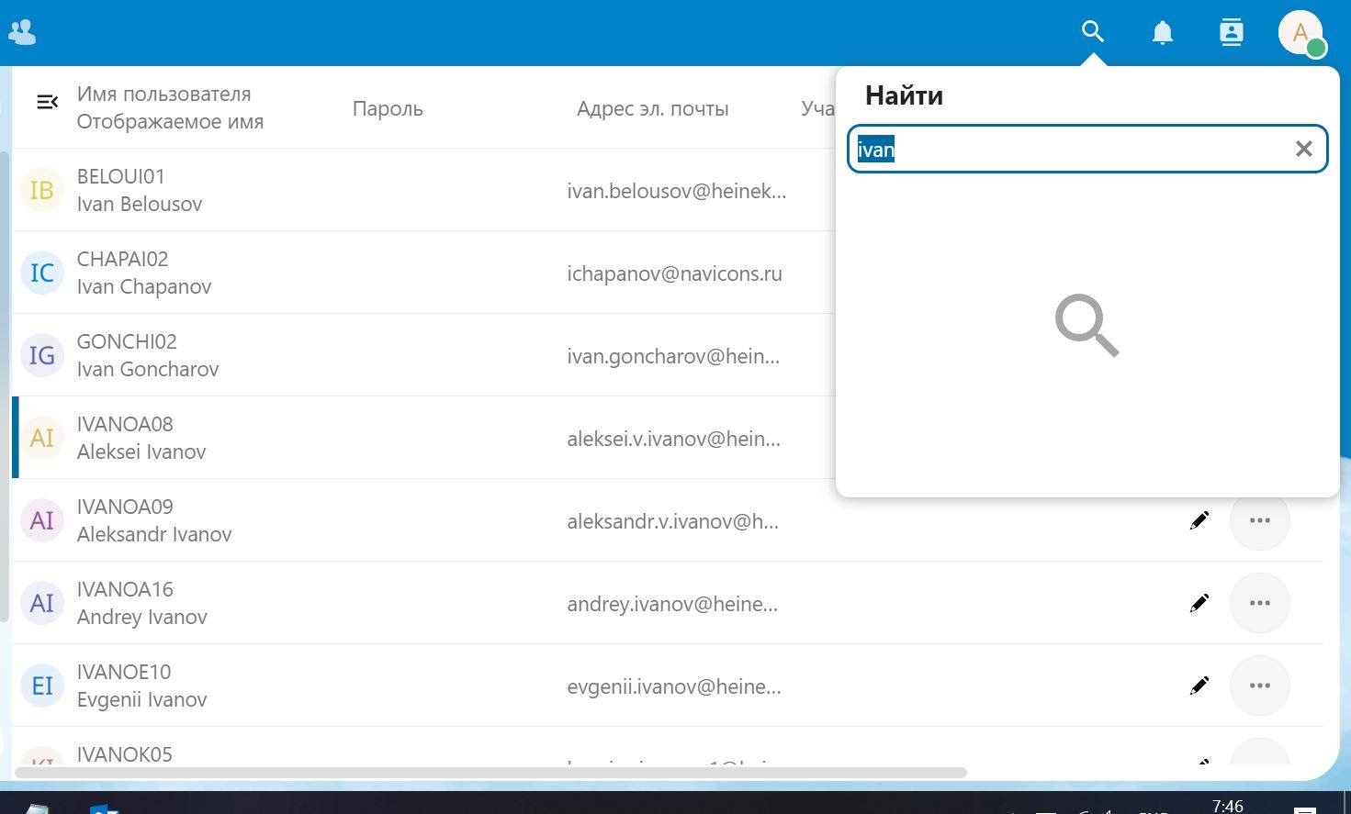Edit user Evgenii Ivanov with pencil icon
The height and width of the screenshot is (814, 1351).
point(1199,686)
